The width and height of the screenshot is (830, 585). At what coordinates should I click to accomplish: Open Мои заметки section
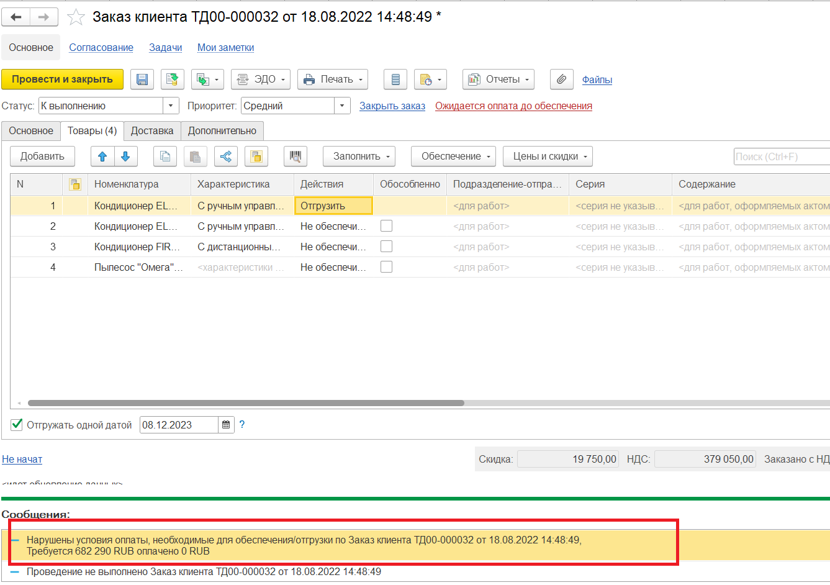[225, 48]
